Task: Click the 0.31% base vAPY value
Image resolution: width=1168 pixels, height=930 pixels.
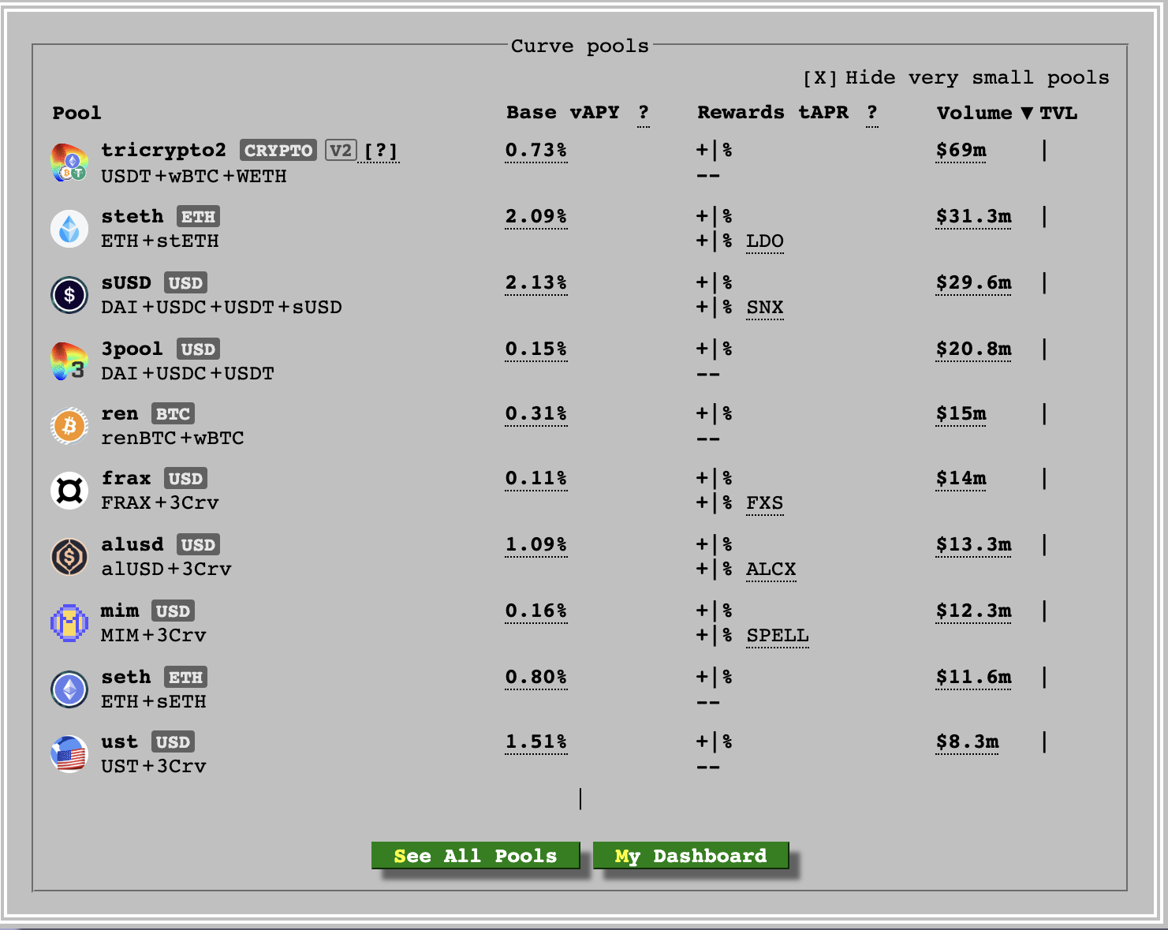Action: (536, 413)
